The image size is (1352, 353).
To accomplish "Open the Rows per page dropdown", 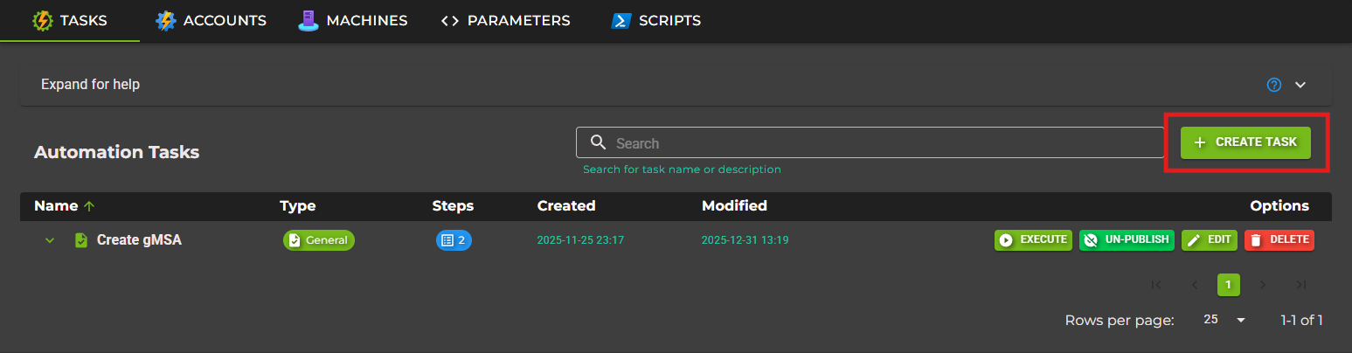I will (x=1224, y=320).
